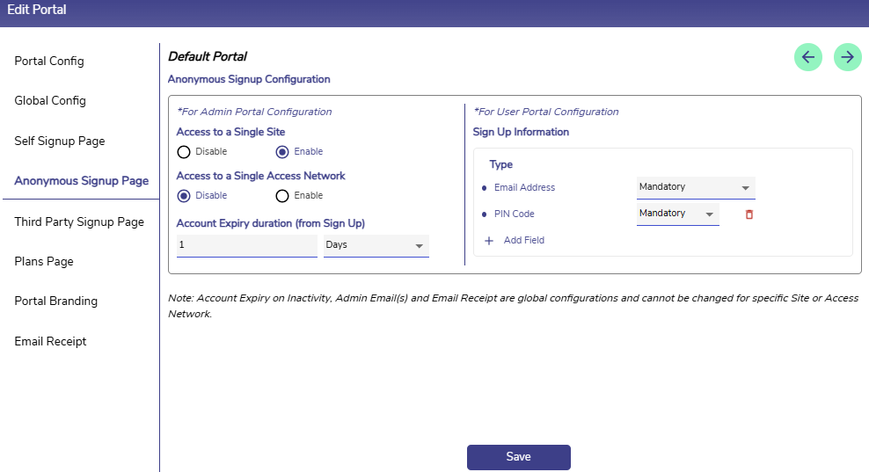Switch to Global Config section
869x472 pixels.
click(x=50, y=101)
